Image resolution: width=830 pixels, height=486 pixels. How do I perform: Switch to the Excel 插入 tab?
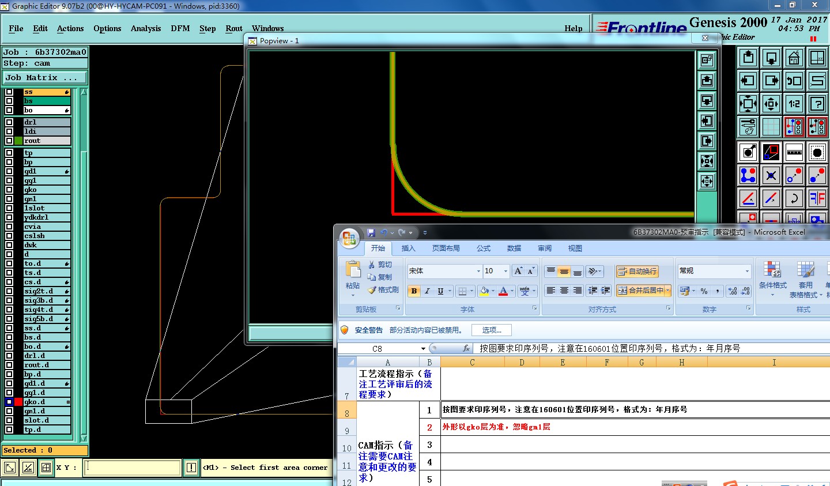pos(408,248)
